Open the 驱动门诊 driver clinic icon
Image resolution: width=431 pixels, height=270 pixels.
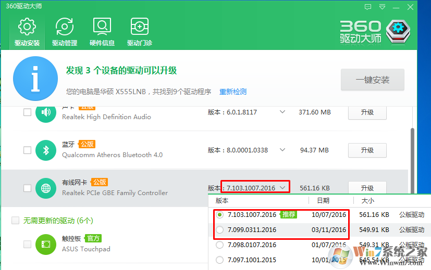point(140,31)
